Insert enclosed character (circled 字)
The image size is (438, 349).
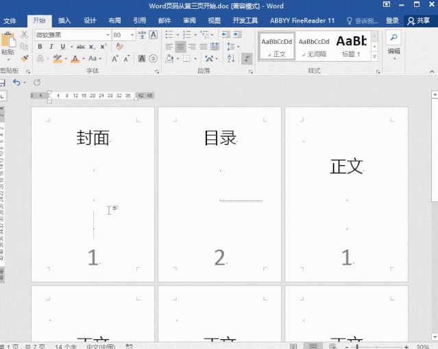pos(153,58)
